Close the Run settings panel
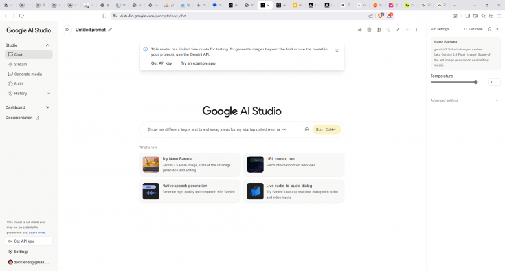The width and height of the screenshot is (505, 271). 497,29
